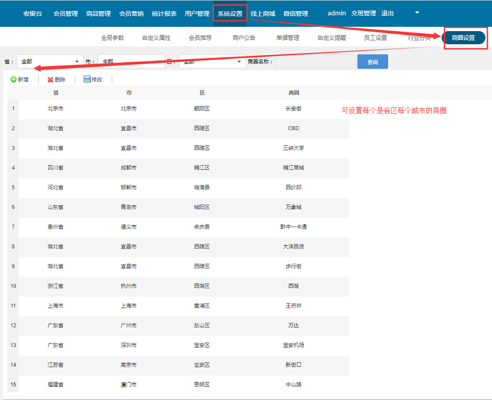The width and height of the screenshot is (492, 400).
Task: Open the 单据管理 sub-tab
Action: 288,38
